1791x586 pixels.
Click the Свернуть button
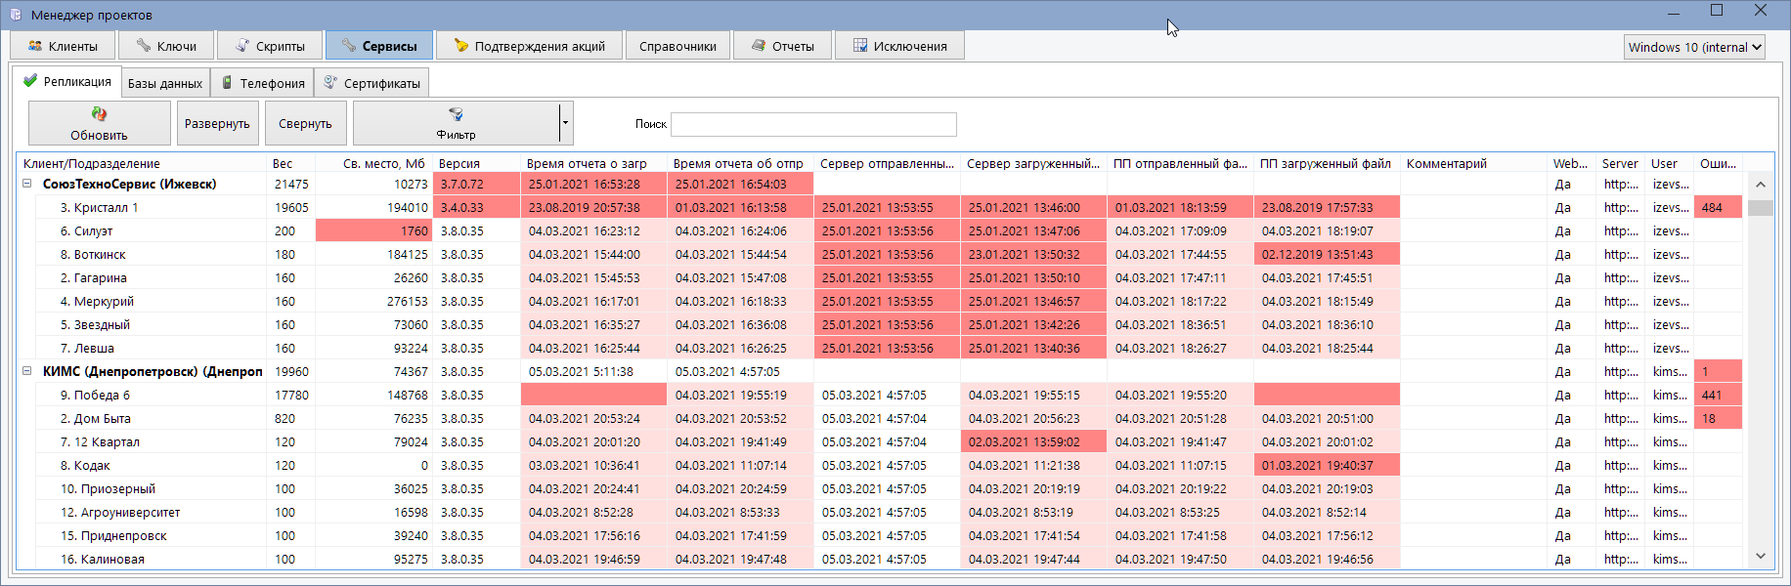coord(305,123)
